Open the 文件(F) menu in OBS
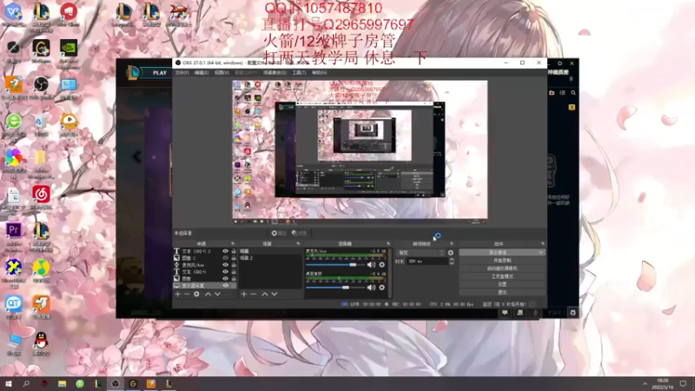Screen dimensions: 695x391 (x=182, y=73)
